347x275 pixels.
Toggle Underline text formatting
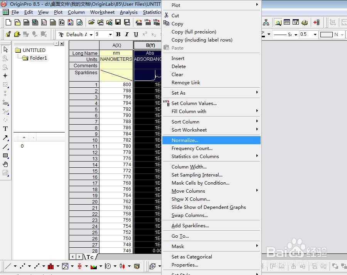coord(136,35)
